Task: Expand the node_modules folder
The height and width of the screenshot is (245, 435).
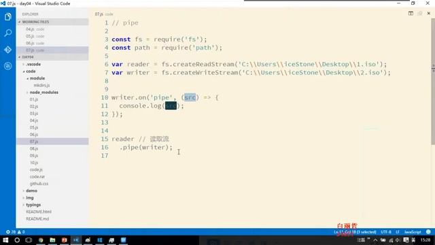Action: (x=52, y=93)
